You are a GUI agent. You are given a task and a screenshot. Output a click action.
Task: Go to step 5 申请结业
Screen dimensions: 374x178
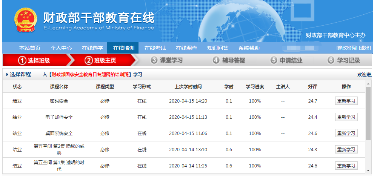[x=286, y=60]
